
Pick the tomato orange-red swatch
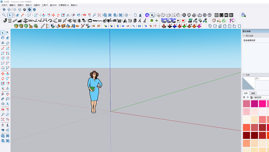[x=246, y=128]
